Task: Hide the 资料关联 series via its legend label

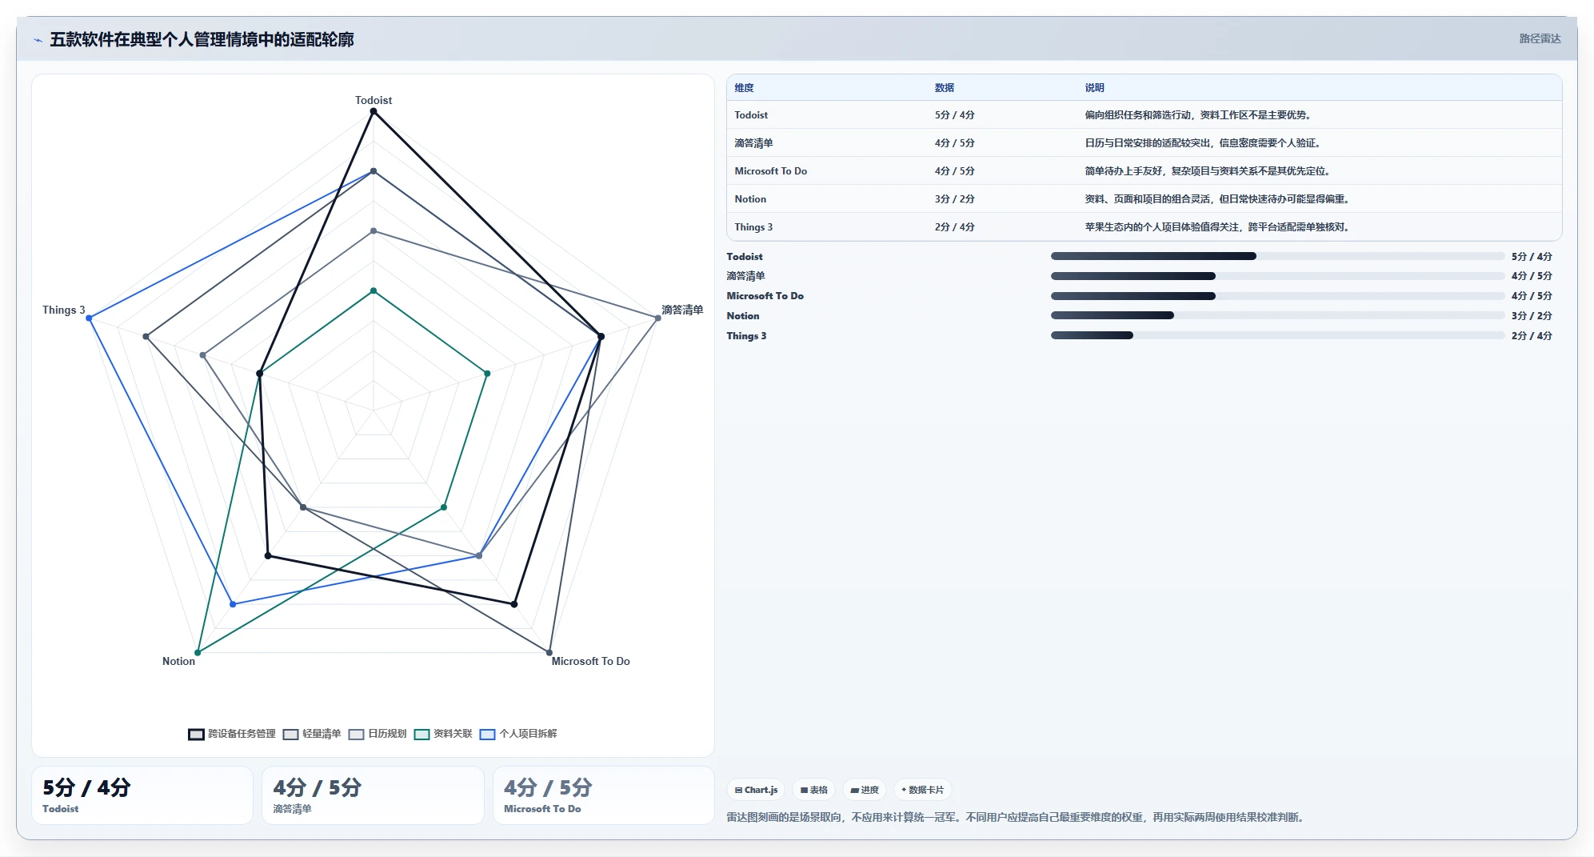Action: pos(453,734)
